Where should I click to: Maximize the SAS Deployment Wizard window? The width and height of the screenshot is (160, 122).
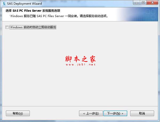click(x=143, y=3)
